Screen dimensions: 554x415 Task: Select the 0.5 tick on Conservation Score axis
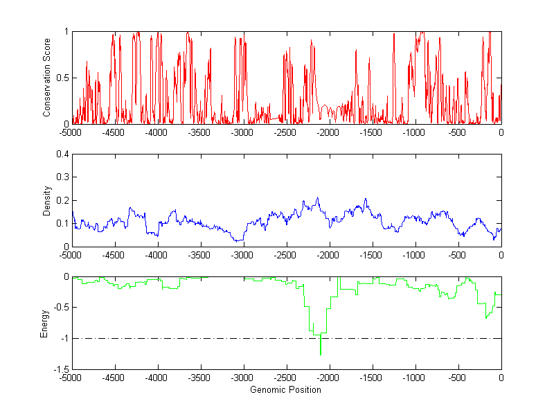[62, 78]
